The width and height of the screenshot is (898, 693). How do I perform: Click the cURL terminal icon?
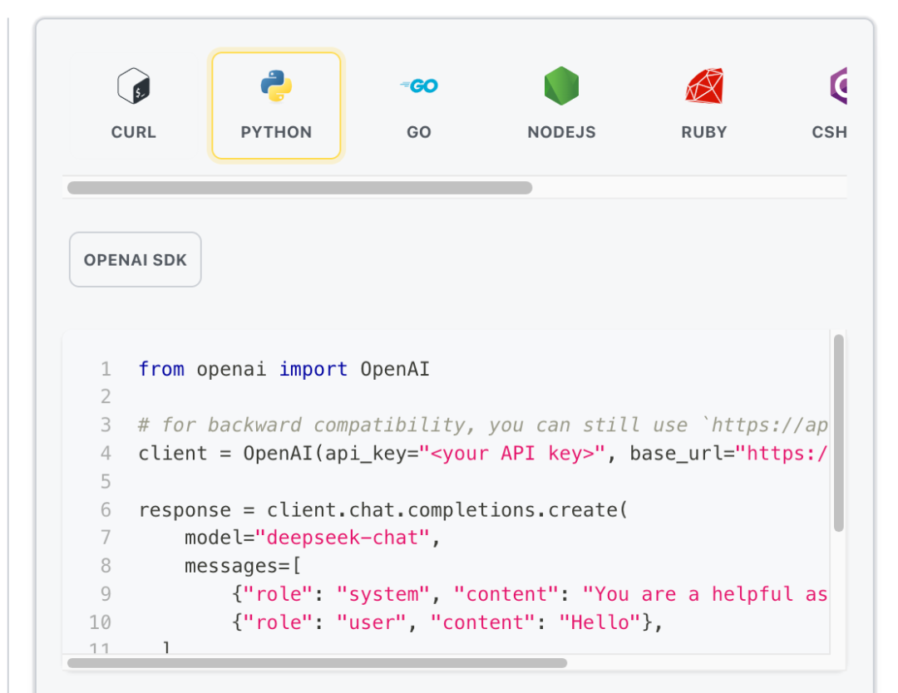[134, 86]
